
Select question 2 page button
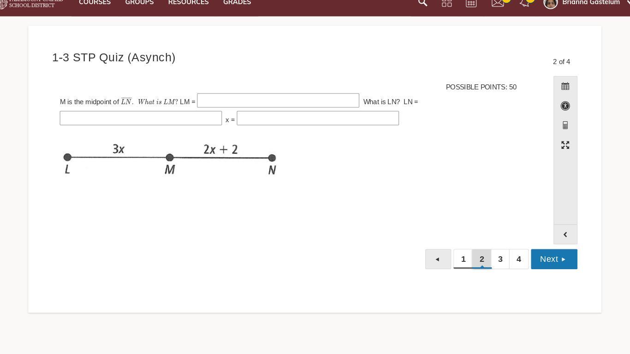coord(482,259)
